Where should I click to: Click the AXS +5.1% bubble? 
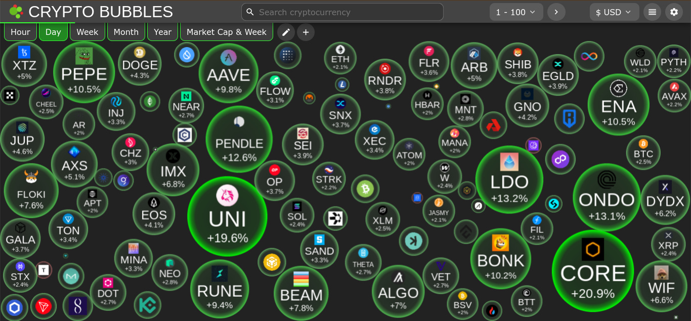coord(74,164)
